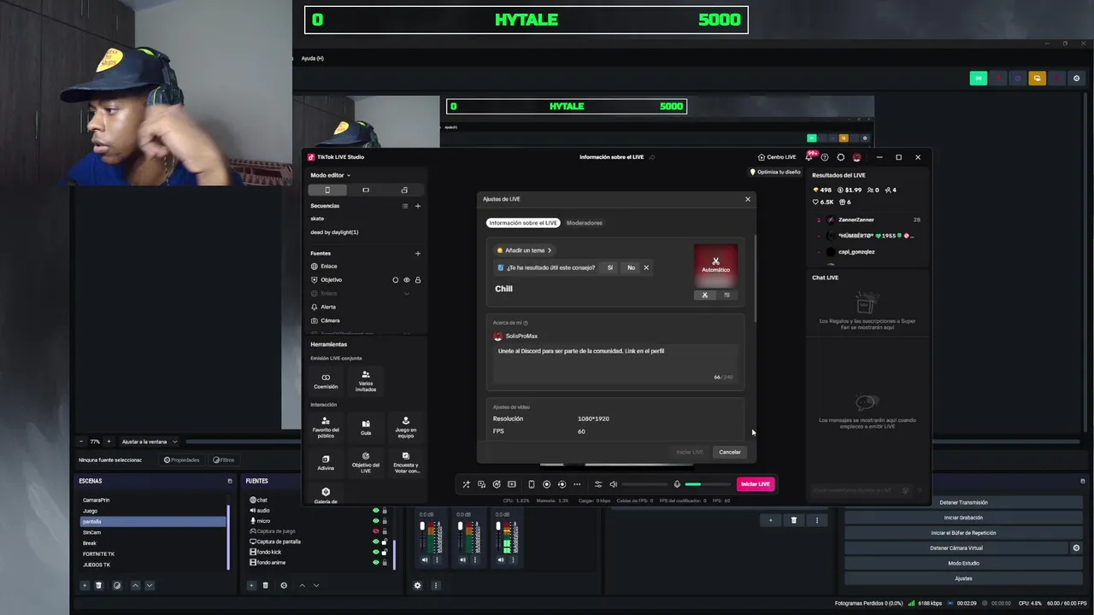Screen dimensions: 1094x615
Task: Toggle visibility of fondo kick source
Action: click(375, 552)
